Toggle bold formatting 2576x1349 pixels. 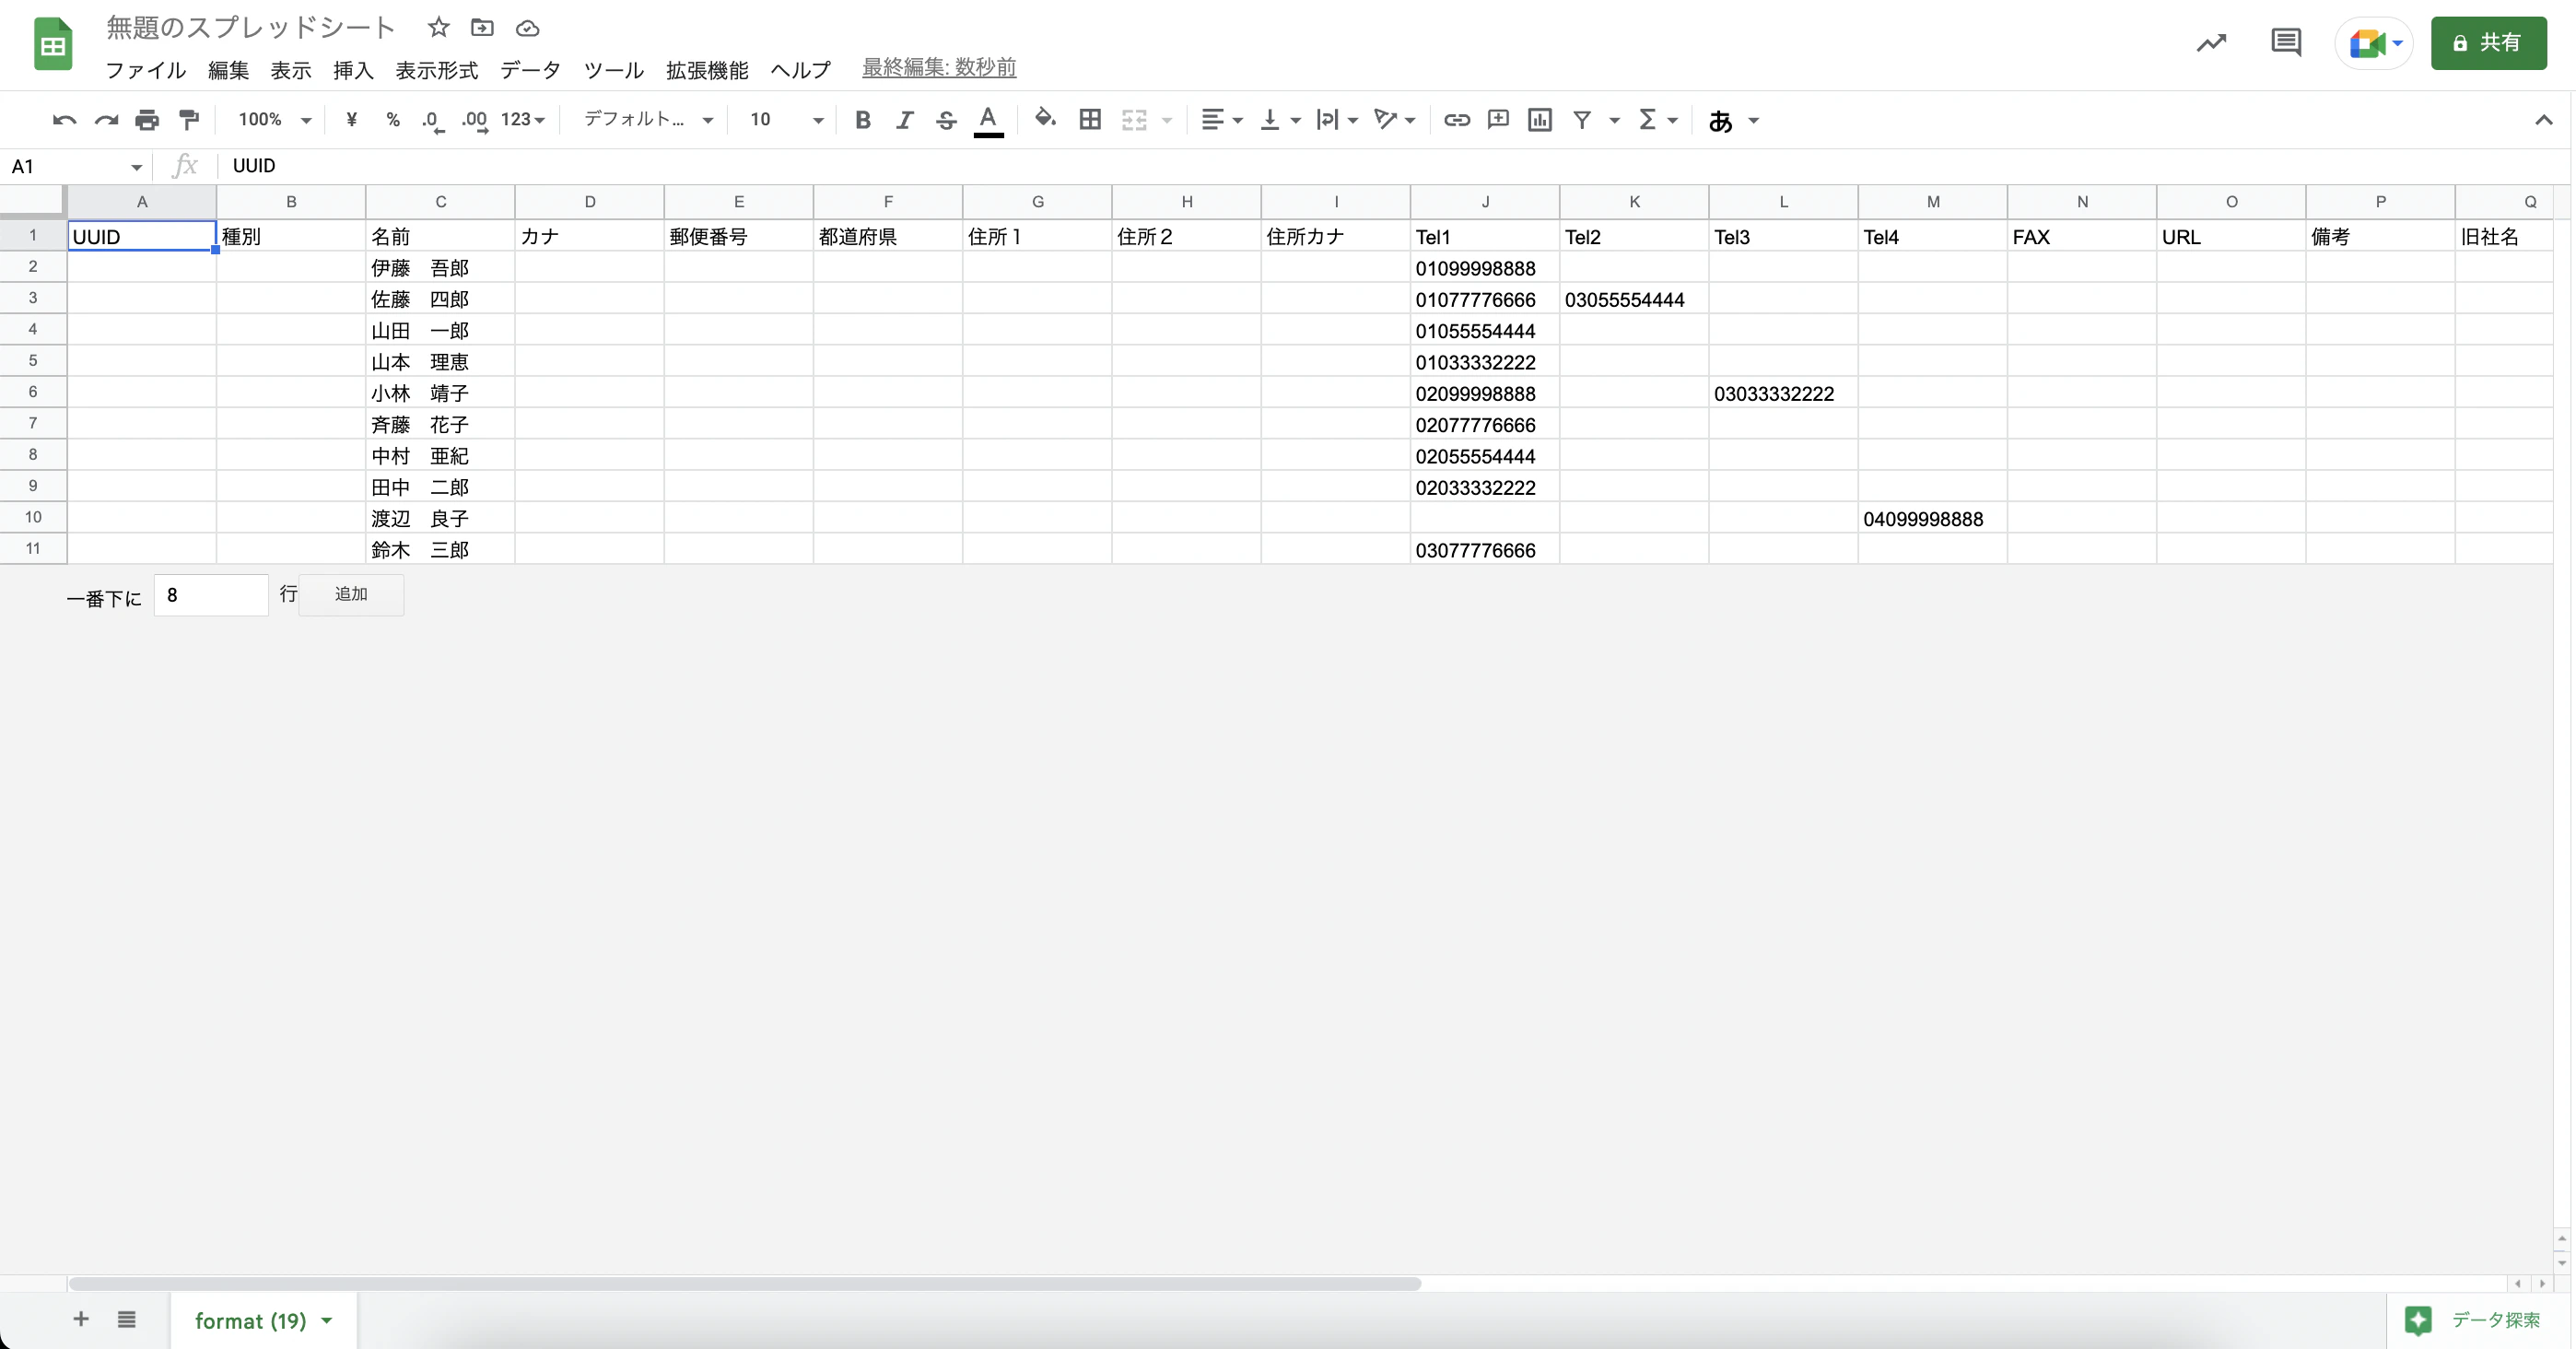pos(863,120)
